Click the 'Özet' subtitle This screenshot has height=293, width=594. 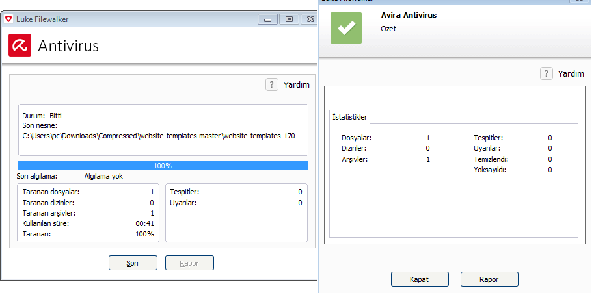click(x=388, y=29)
